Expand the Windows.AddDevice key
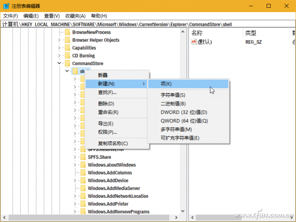The height and width of the screenshot is (222, 296). [x=75, y=181]
